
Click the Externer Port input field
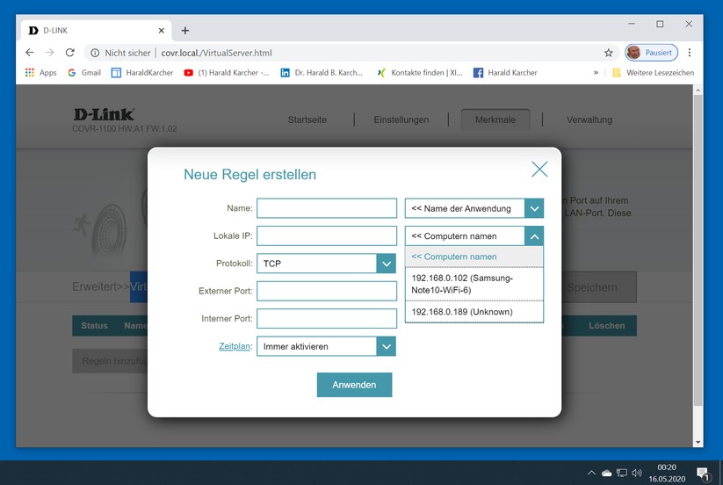coord(327,291)
